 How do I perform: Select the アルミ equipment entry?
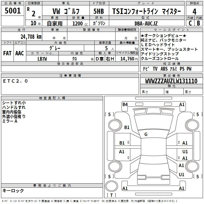(173, 69)
